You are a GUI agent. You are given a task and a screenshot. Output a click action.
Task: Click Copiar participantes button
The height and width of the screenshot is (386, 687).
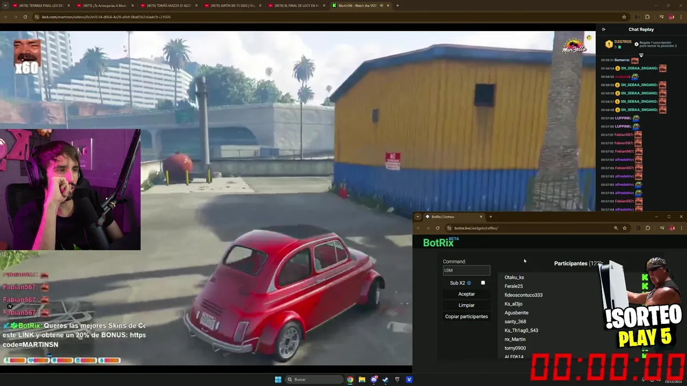point(466,316)
